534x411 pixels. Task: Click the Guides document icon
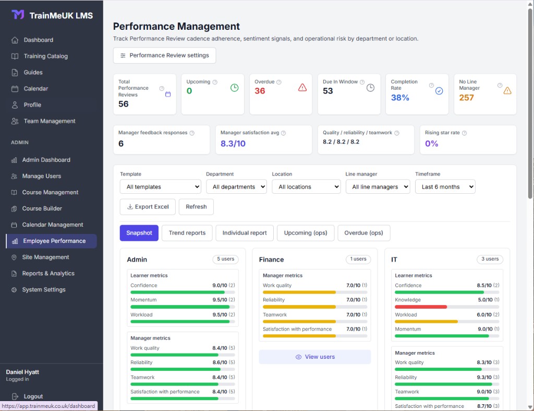(x=15, y=72)
